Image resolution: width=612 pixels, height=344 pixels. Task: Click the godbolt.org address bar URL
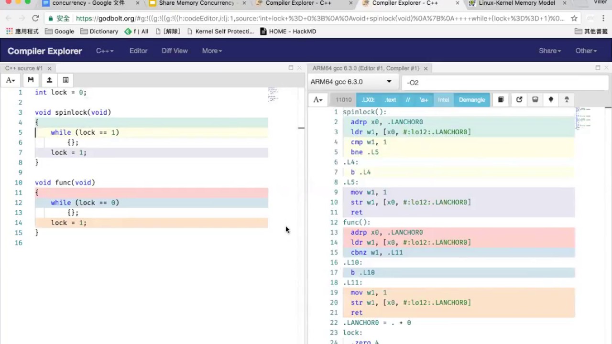[320, 19]
